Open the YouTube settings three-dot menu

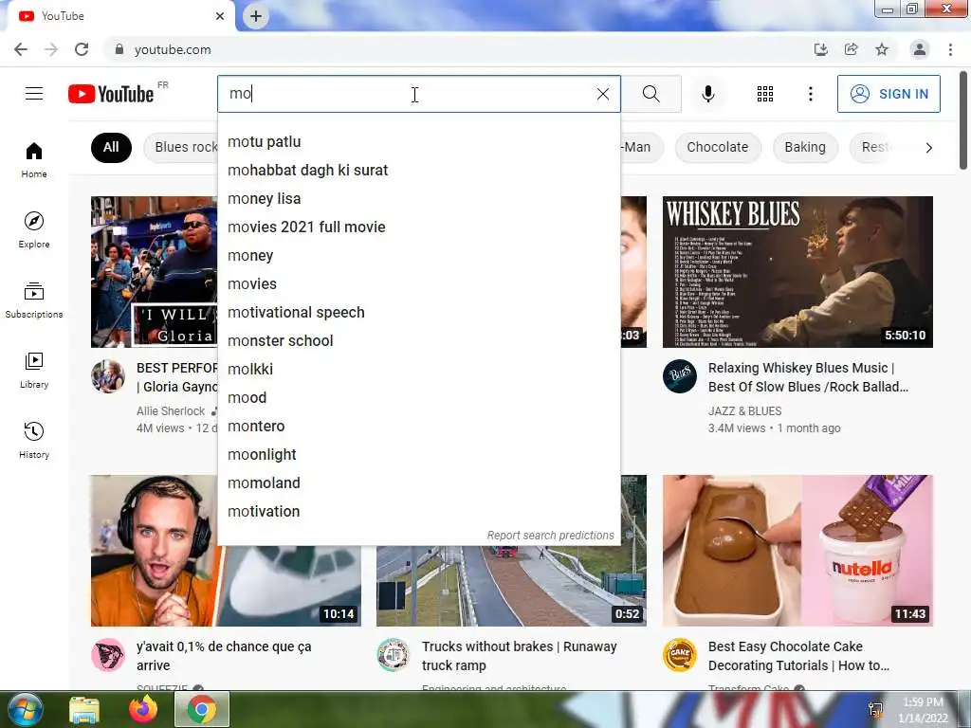click(810, 94)
